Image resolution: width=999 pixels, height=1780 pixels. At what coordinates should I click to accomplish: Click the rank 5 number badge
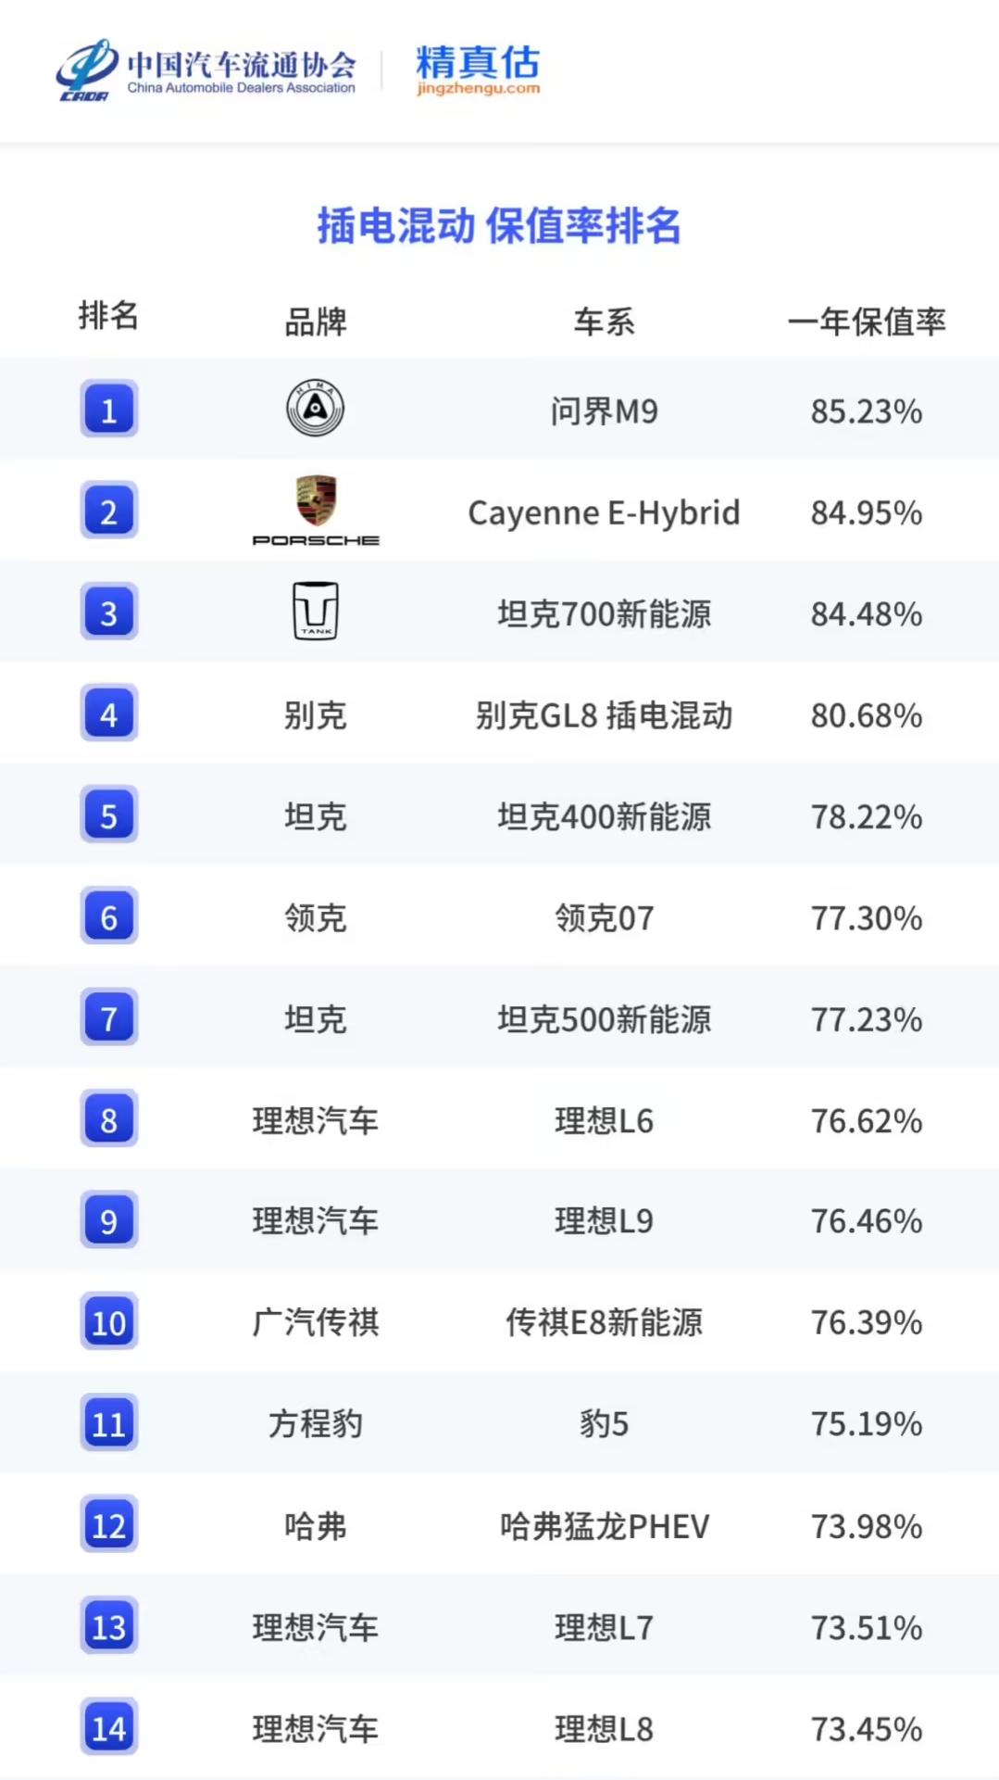click(x=109, y=814)
